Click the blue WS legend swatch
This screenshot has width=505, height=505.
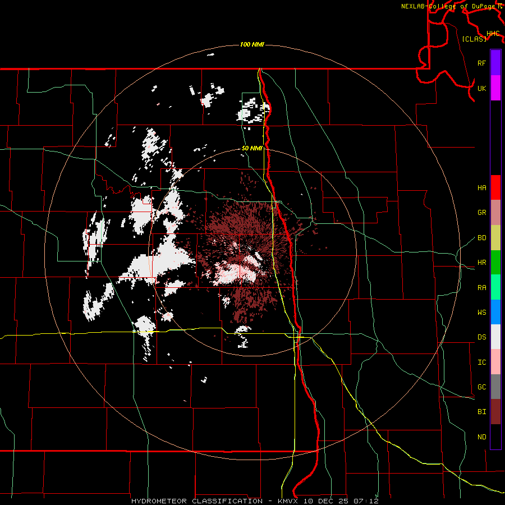click(495, 312)
